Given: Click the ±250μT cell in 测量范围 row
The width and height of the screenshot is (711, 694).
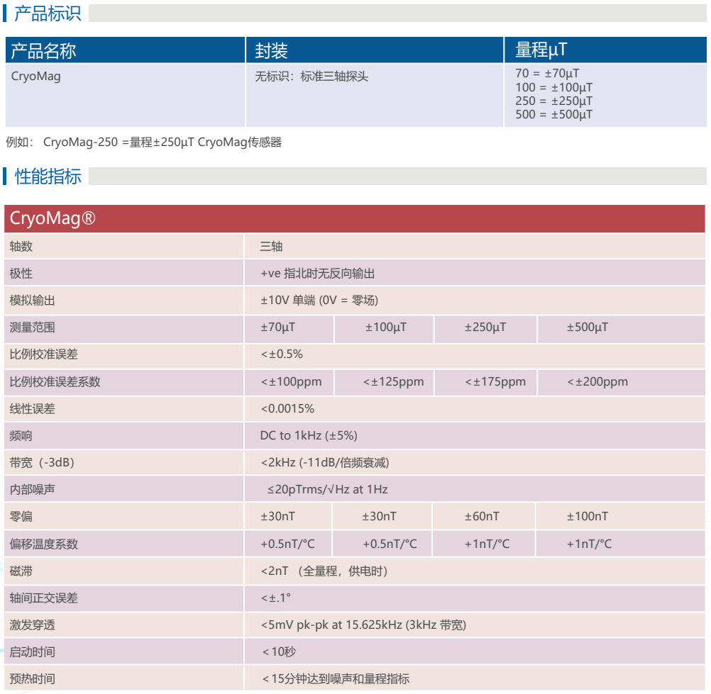Looking at the screenshot, I should pyautogui.click(x=485, y=328).
